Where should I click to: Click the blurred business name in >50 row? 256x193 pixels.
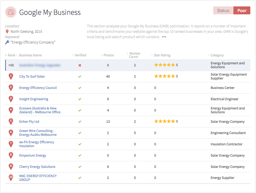40,65
